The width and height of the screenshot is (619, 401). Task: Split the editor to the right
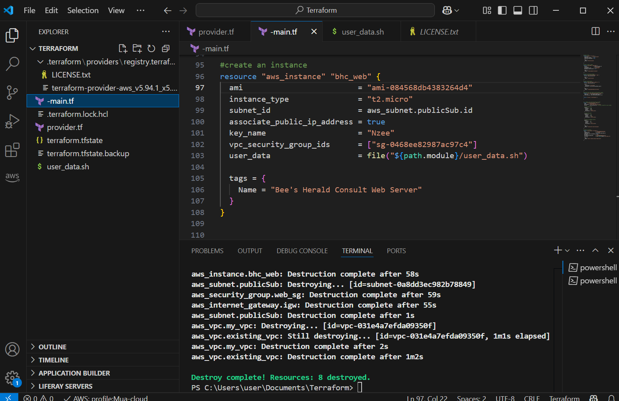(596, 31)
